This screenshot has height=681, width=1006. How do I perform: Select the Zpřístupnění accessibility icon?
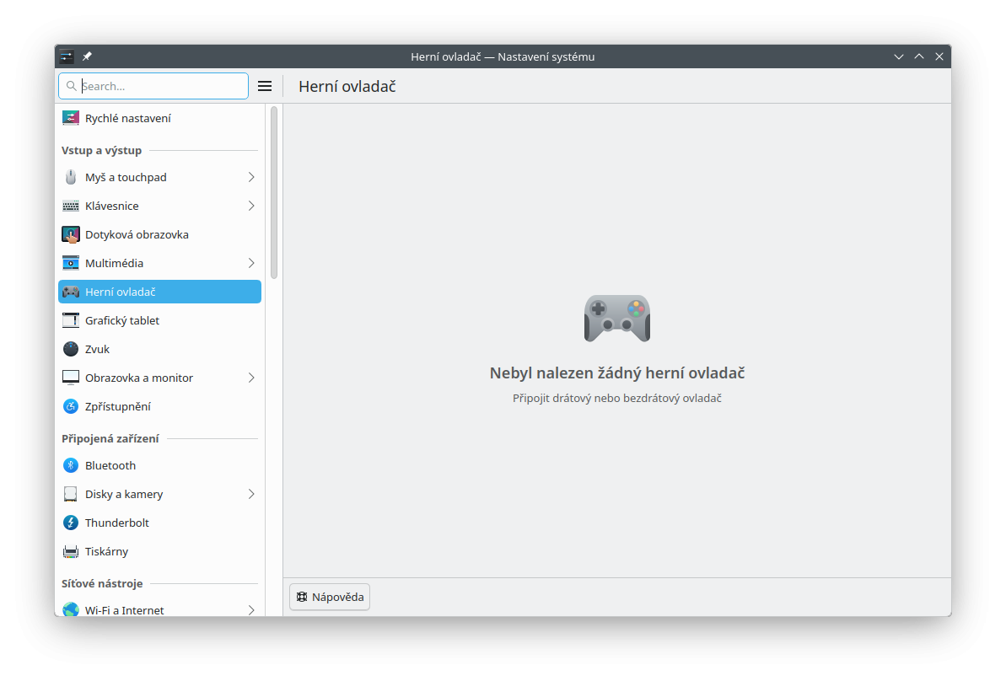click(x=71, y=406)
